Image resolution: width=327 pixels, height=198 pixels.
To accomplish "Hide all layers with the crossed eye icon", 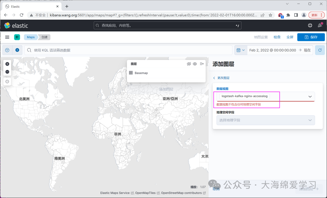I will (x=189, y=63).
